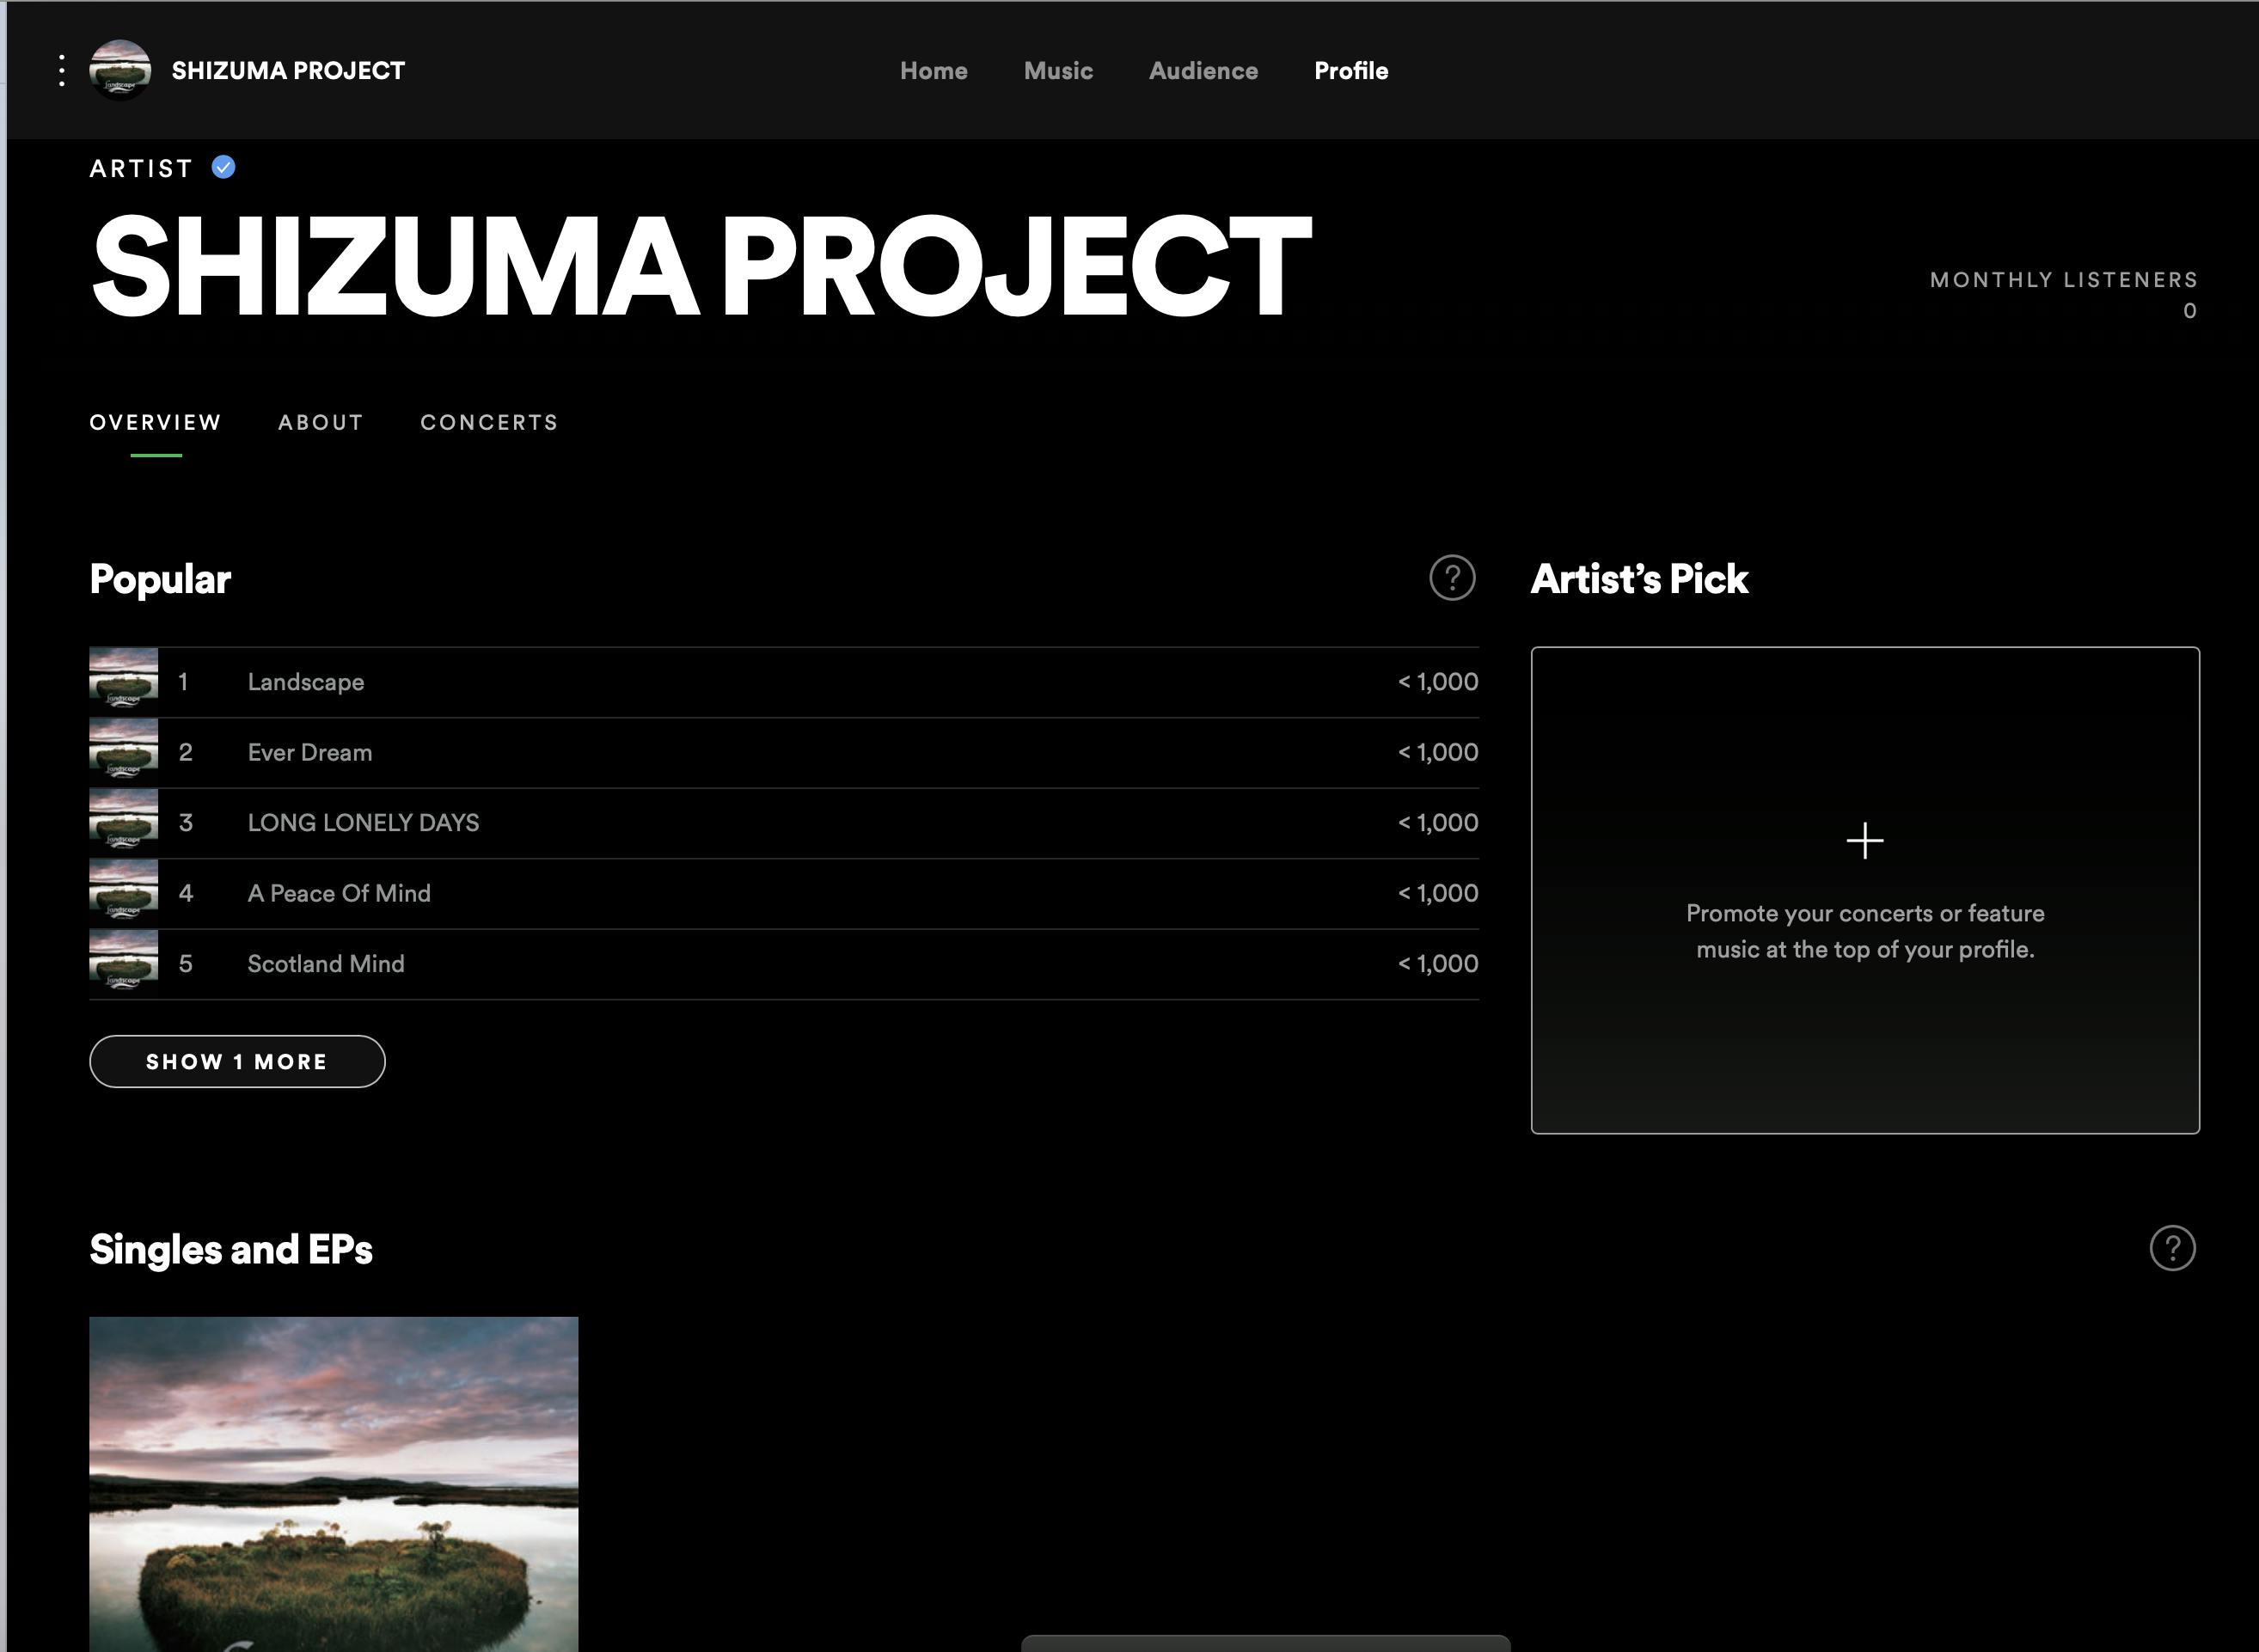Open the Landscape single cover art
The width and height of the screenshot is (2259, 1652).
pos(333,1480)
